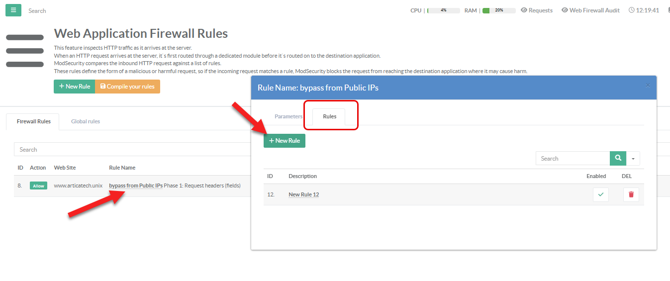
Task: Click the Requests eye icon
Action: [524, 10]
